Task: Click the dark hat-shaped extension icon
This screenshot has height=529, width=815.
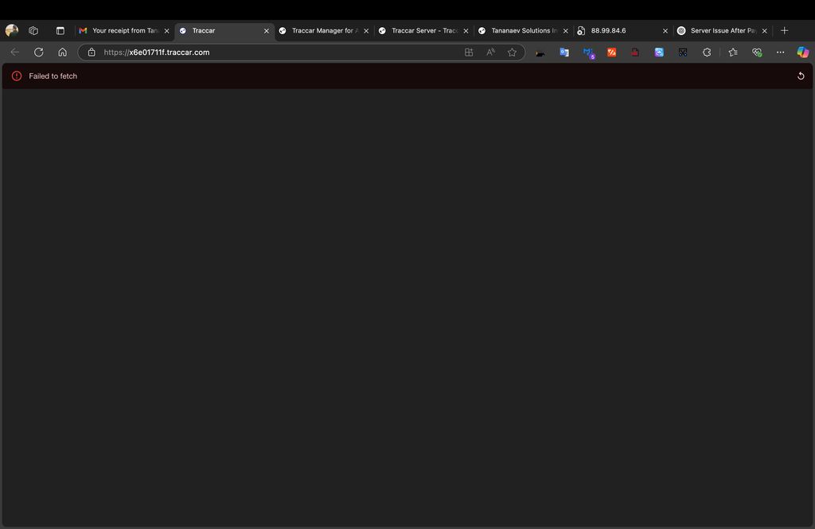Action: 540,53
